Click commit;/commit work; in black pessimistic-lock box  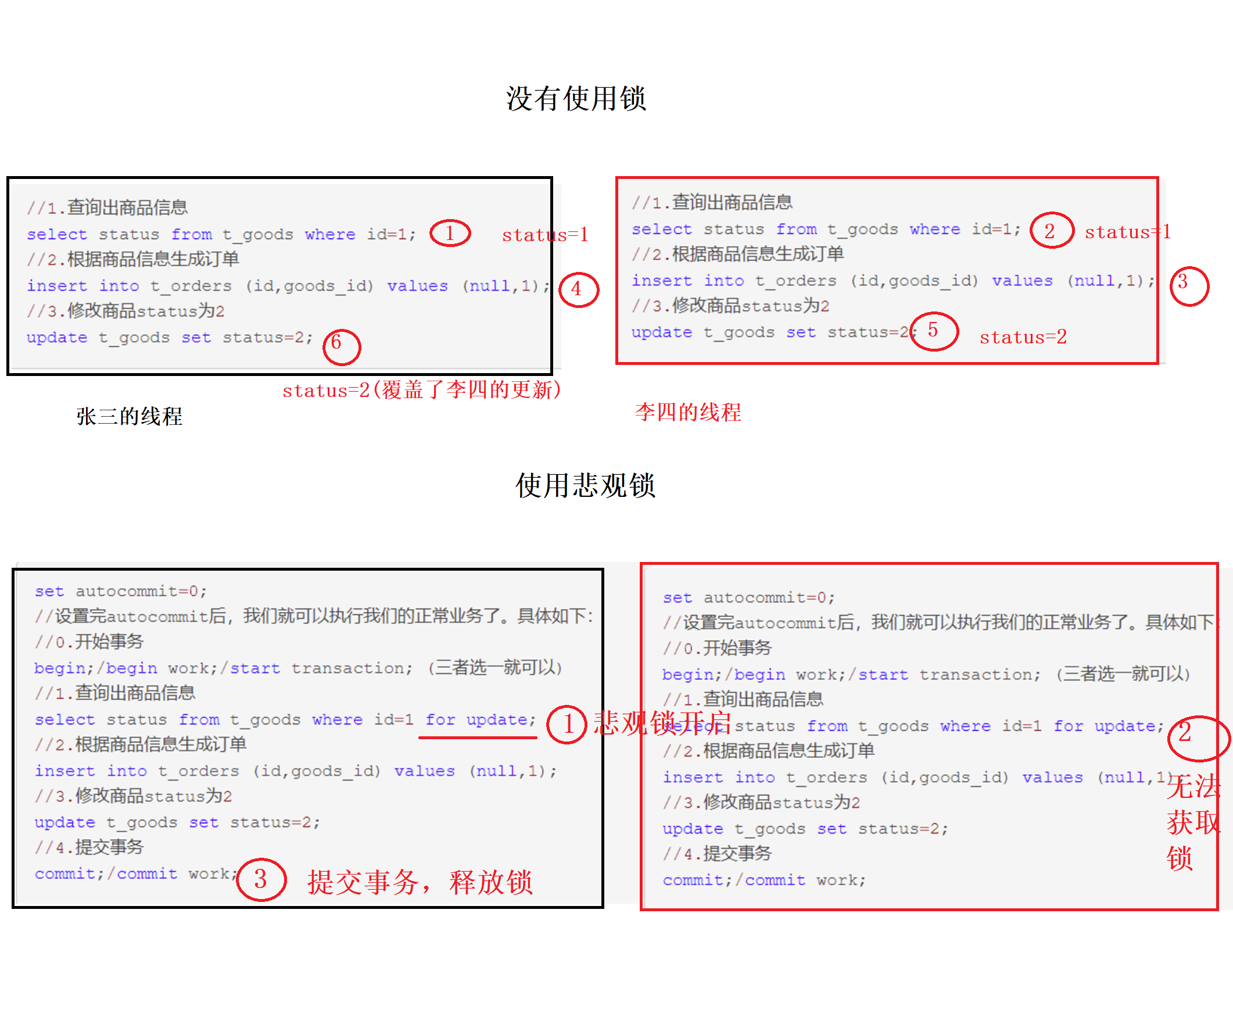(136, 874)
